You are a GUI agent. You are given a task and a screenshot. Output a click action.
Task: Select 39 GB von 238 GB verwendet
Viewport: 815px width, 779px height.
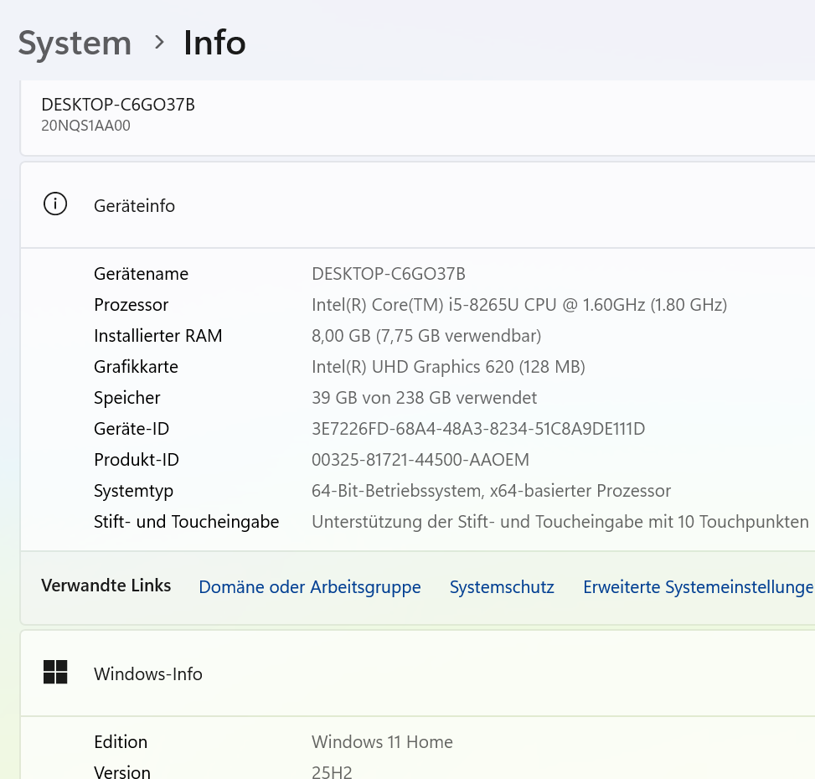pyautogui.click(x=424, y=398)
